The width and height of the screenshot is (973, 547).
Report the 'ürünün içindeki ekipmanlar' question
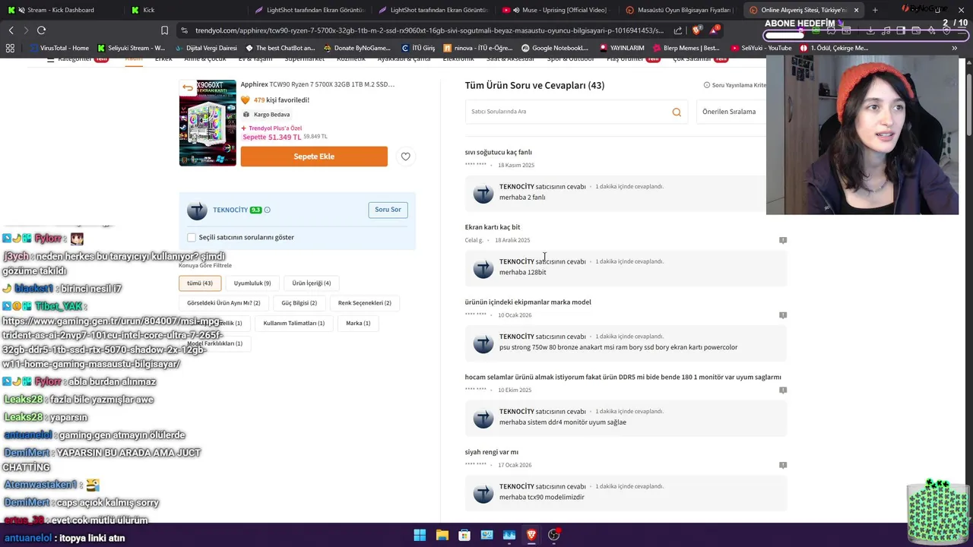[x=783, y=315]
